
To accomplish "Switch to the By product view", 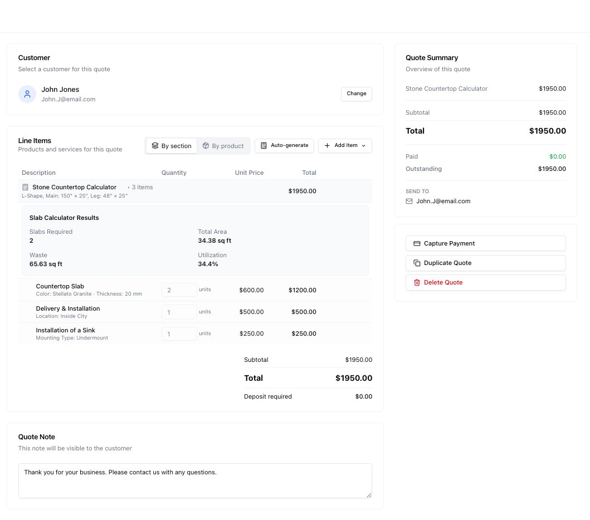I will click(x=223, y=145).
